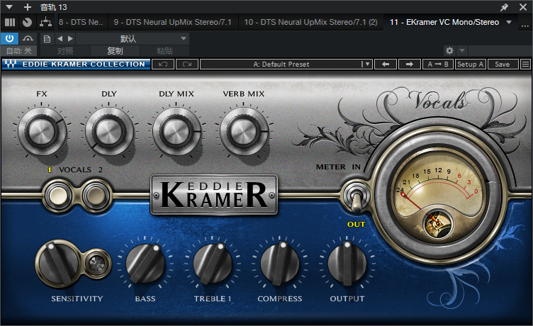Load the next Waves preset arrow

(409, 64)
